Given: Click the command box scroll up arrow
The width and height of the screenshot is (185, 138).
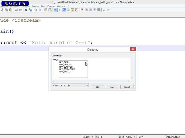Looking at the screenshot, I should pos(132,60).
